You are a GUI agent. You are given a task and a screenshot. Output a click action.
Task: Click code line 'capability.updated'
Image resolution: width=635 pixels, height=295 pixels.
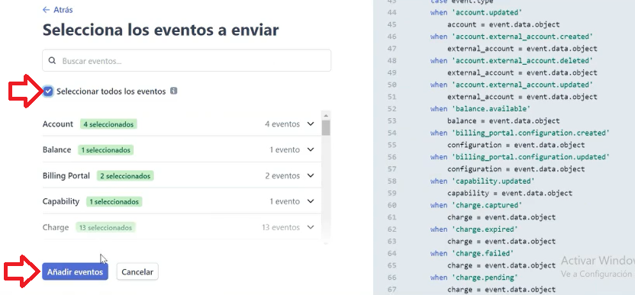pyautogui.click(x=482, y=181)
